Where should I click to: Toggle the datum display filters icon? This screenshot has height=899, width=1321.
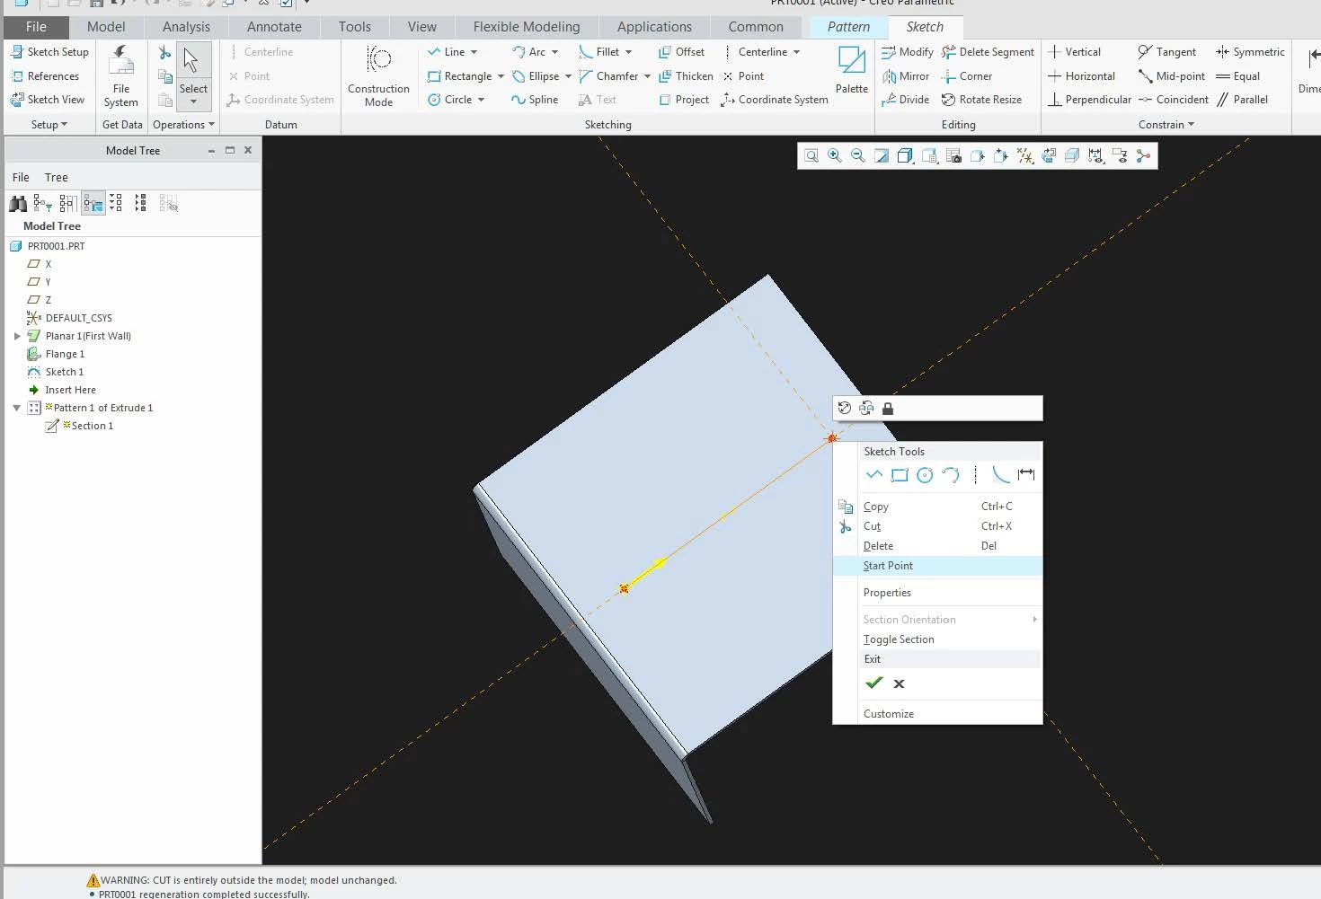click(1025, 156)
